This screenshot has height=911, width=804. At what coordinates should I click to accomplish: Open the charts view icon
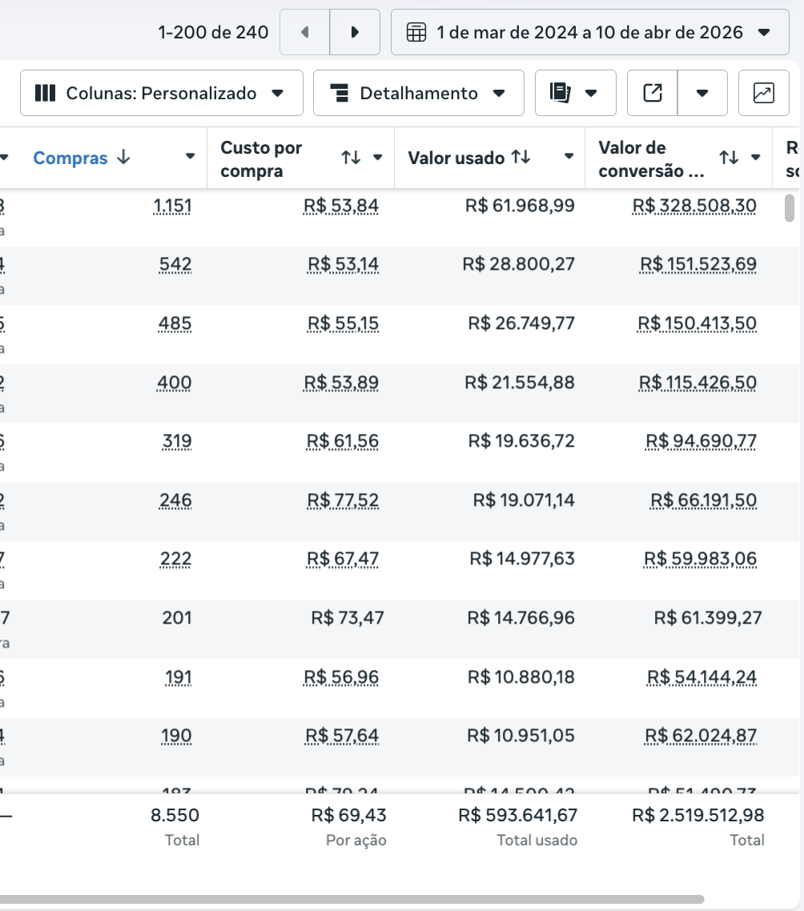764,94
